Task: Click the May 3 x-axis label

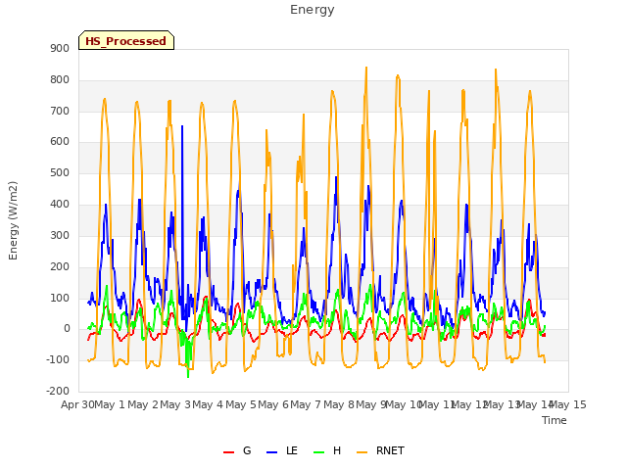Action: click(x=175, y=405)
